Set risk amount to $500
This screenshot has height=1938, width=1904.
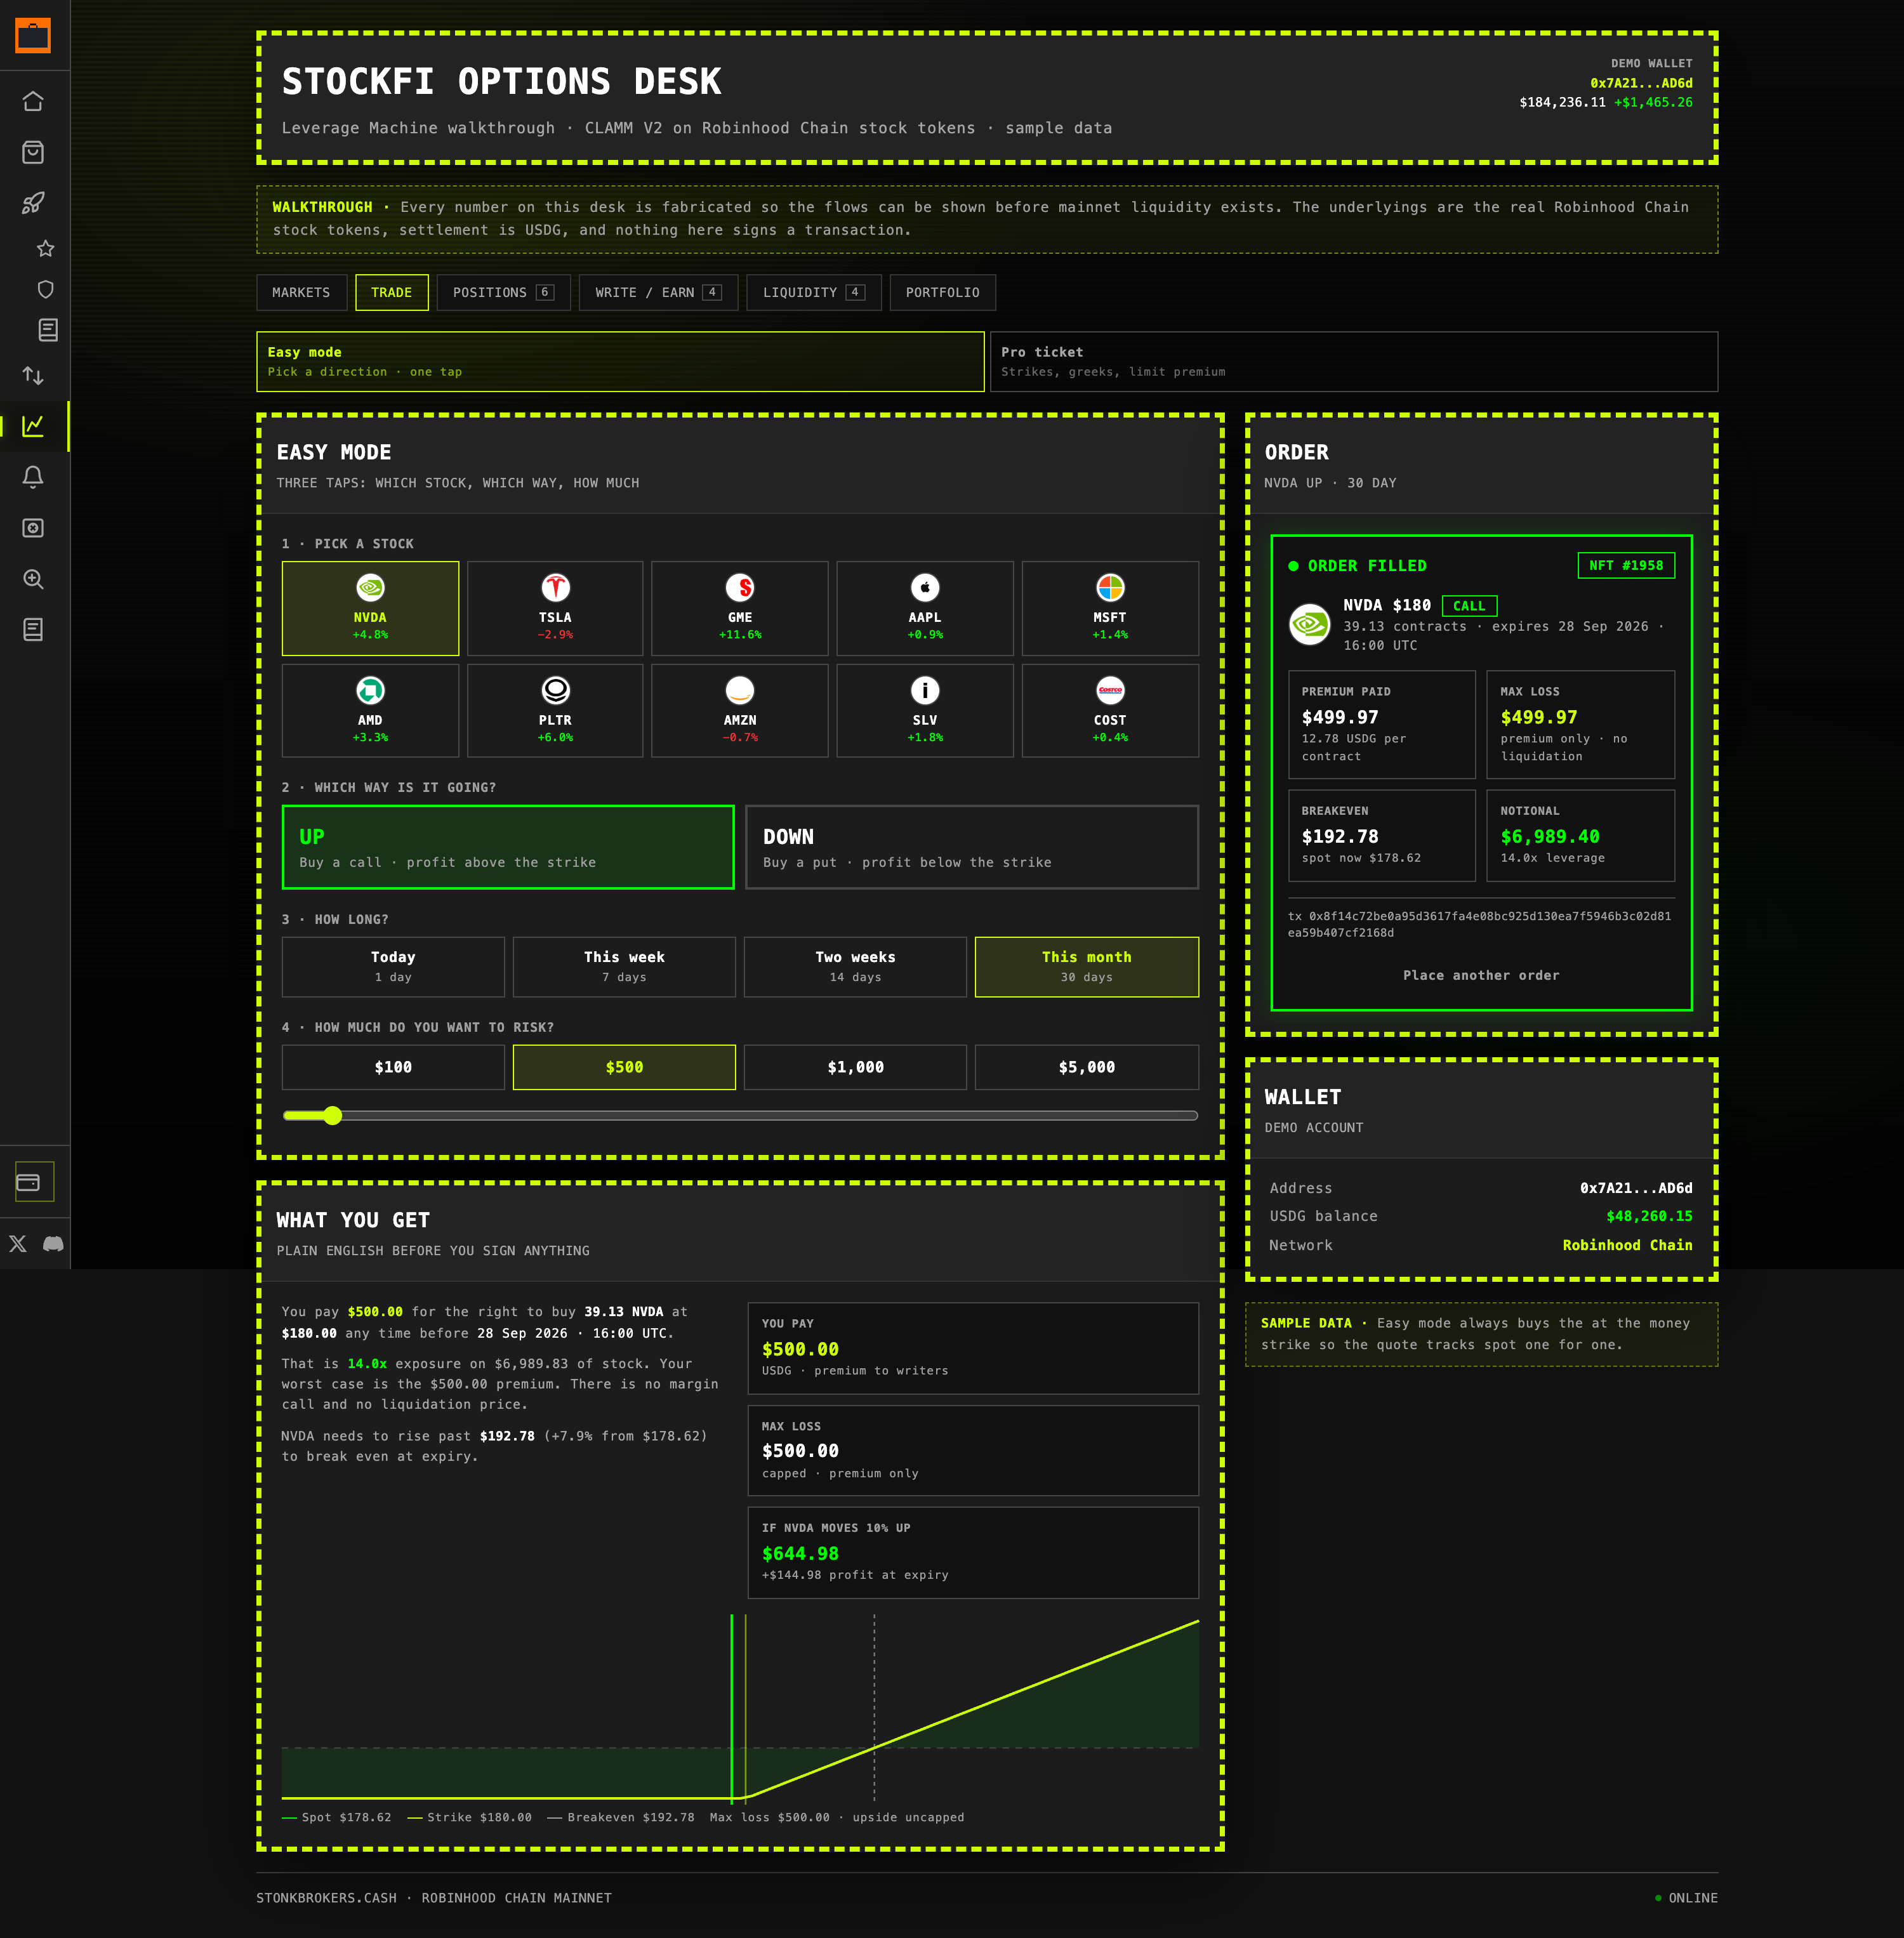[624, 1067]
